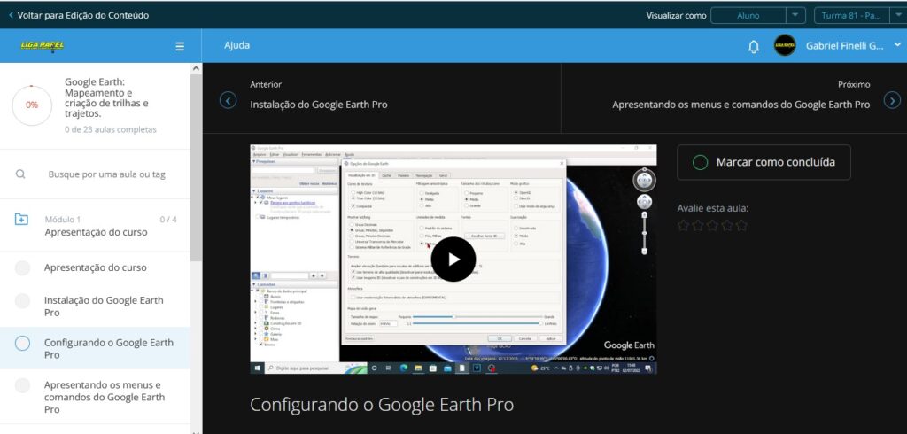The height and width of the screenshot is (434, 907).
Task: Click the back chevron beside Voltar para Edição
Action: (x=11, y=16)
